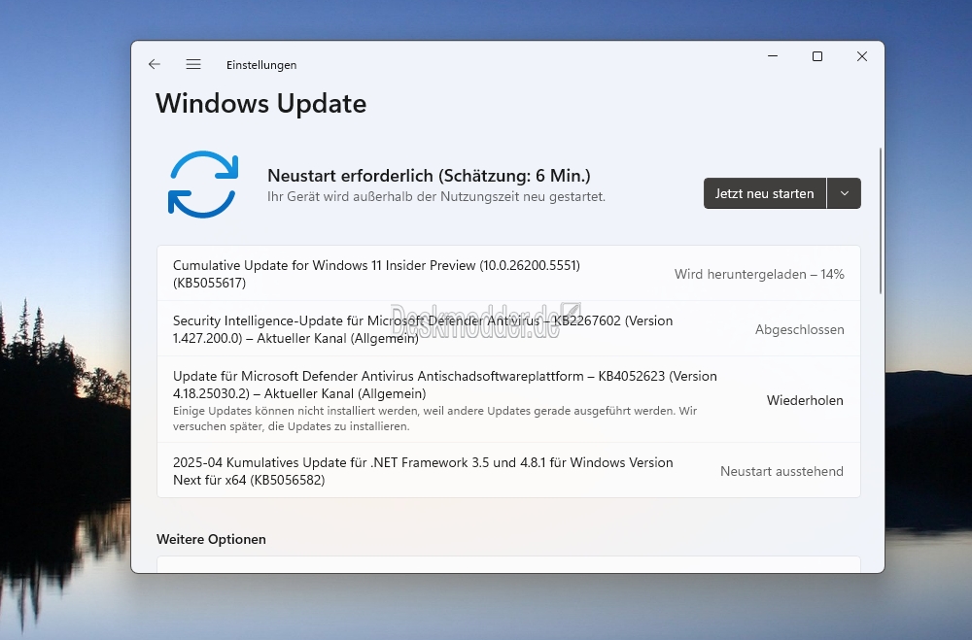Click the blue update sync icon
Viewport: 972px width, 640px height.
click(203, 184)
